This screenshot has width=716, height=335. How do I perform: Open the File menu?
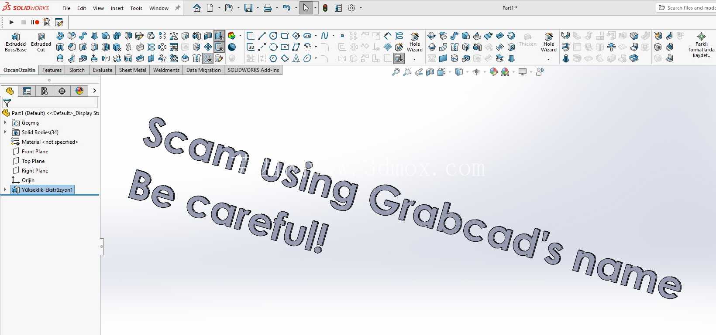click(66, 8)
